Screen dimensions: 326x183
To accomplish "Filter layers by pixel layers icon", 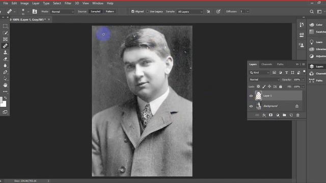I will click(274, 73).
